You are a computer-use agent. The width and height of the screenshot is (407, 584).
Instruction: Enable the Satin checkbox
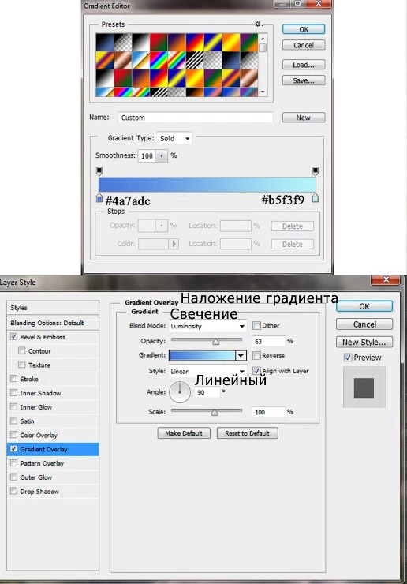point(13,421)
